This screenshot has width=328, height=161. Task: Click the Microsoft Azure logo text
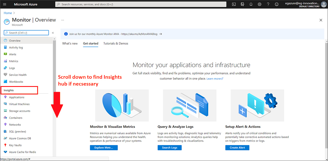[x=26, y=4]
